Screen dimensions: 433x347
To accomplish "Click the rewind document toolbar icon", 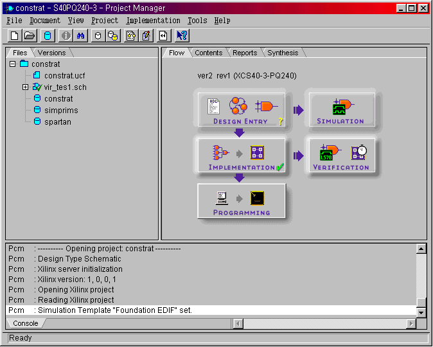I will click(163, 35).
